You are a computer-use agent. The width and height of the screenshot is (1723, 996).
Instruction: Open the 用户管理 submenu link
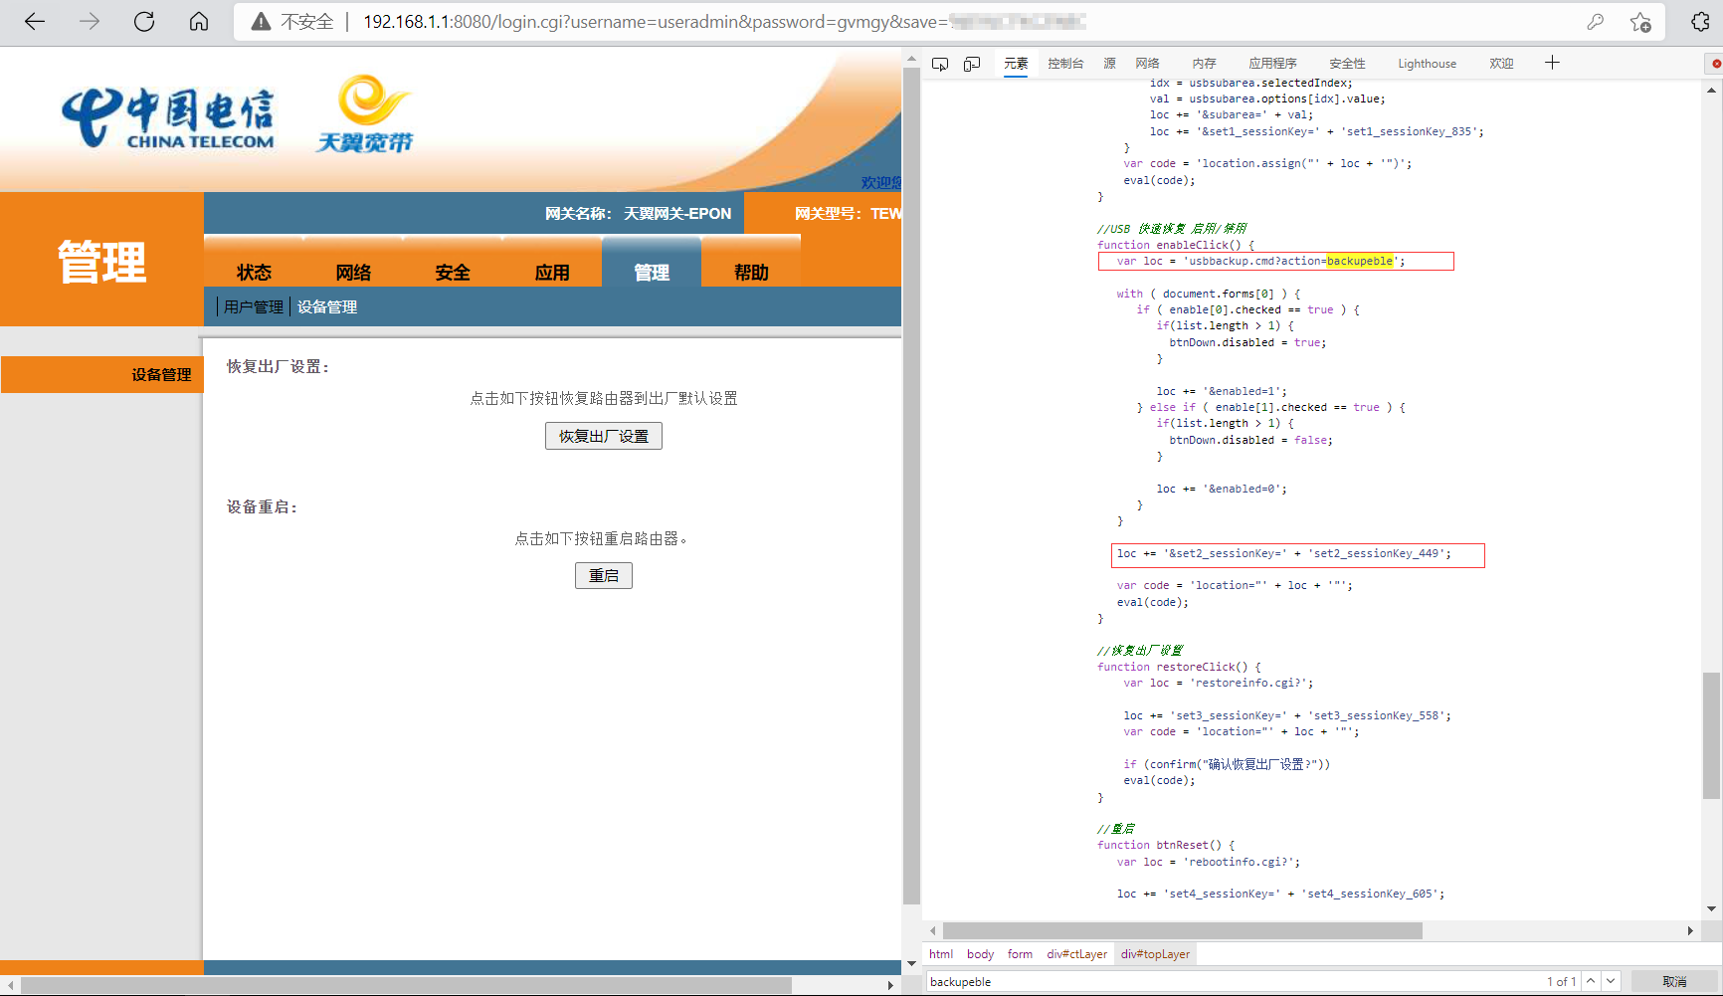click(x=254, y=307)
